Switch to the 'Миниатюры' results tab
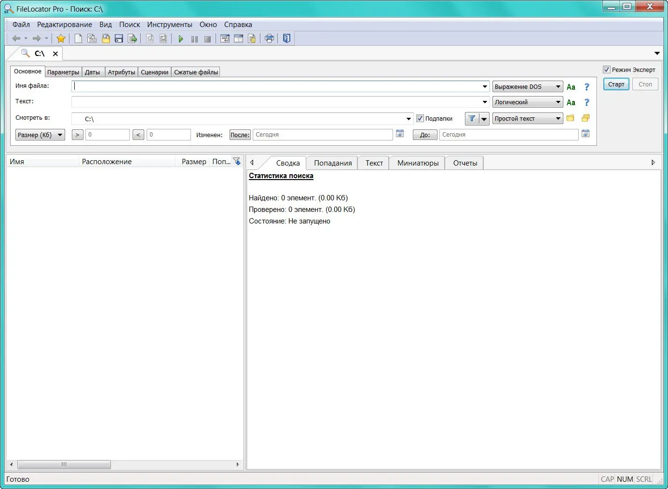This screenshot has width=668, height=489. [418, 163]
